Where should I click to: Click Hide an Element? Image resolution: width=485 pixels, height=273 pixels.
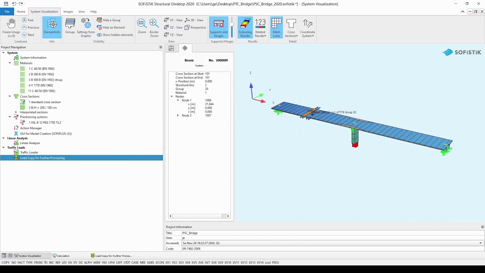pyautogui.click(x=111, y=27)
